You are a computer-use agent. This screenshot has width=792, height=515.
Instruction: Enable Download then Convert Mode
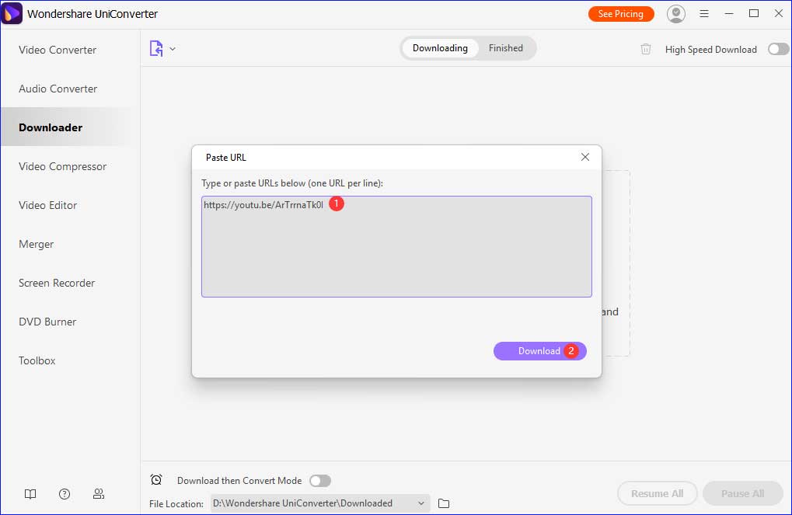(319, 481)
